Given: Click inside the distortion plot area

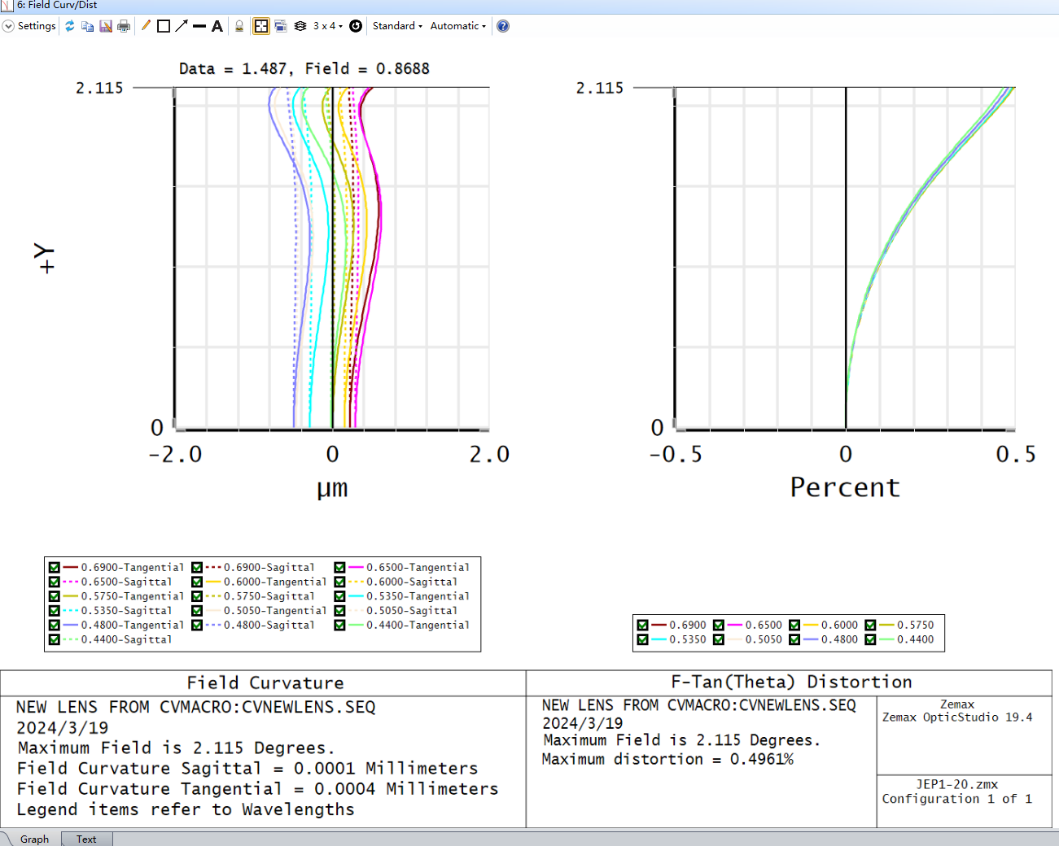Looking at the screenshot, I should [x=845, y=259].
